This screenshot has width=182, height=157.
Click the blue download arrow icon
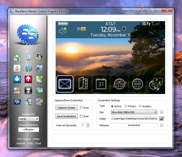point(17,79)
